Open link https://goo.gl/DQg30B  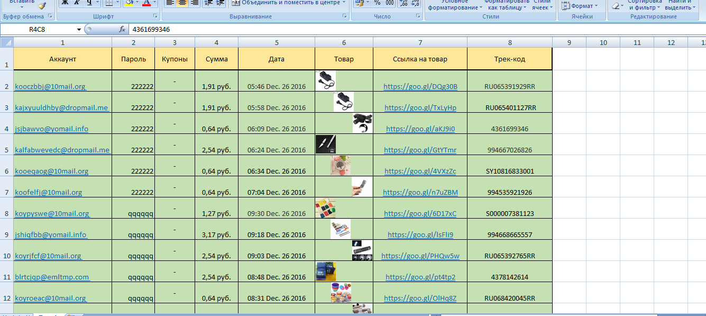(x=420, y=87)
